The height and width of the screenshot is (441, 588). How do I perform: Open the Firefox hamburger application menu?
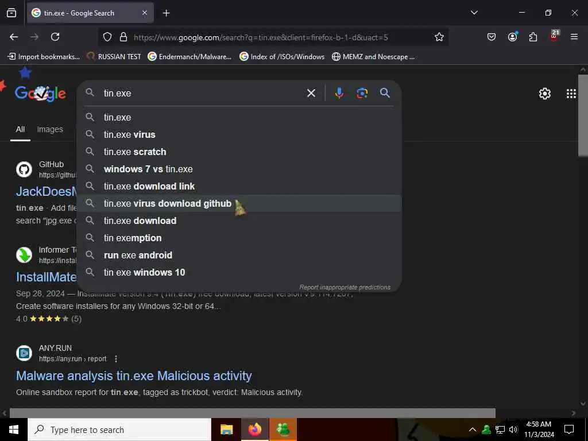(x=574, y=37)
